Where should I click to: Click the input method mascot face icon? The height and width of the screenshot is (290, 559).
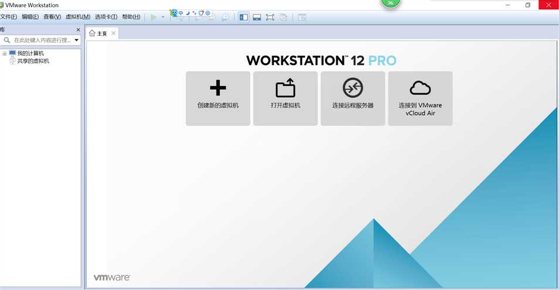pyautogui.click(x=174, y=13)
